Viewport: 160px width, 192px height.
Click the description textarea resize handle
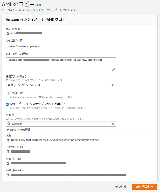114,69
